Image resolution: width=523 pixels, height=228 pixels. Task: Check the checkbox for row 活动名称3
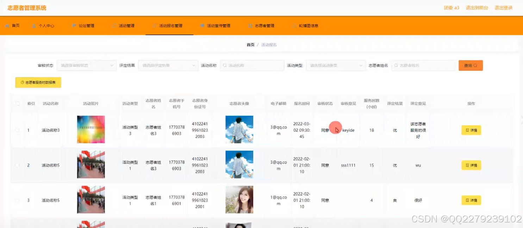[x=17, y=130]
